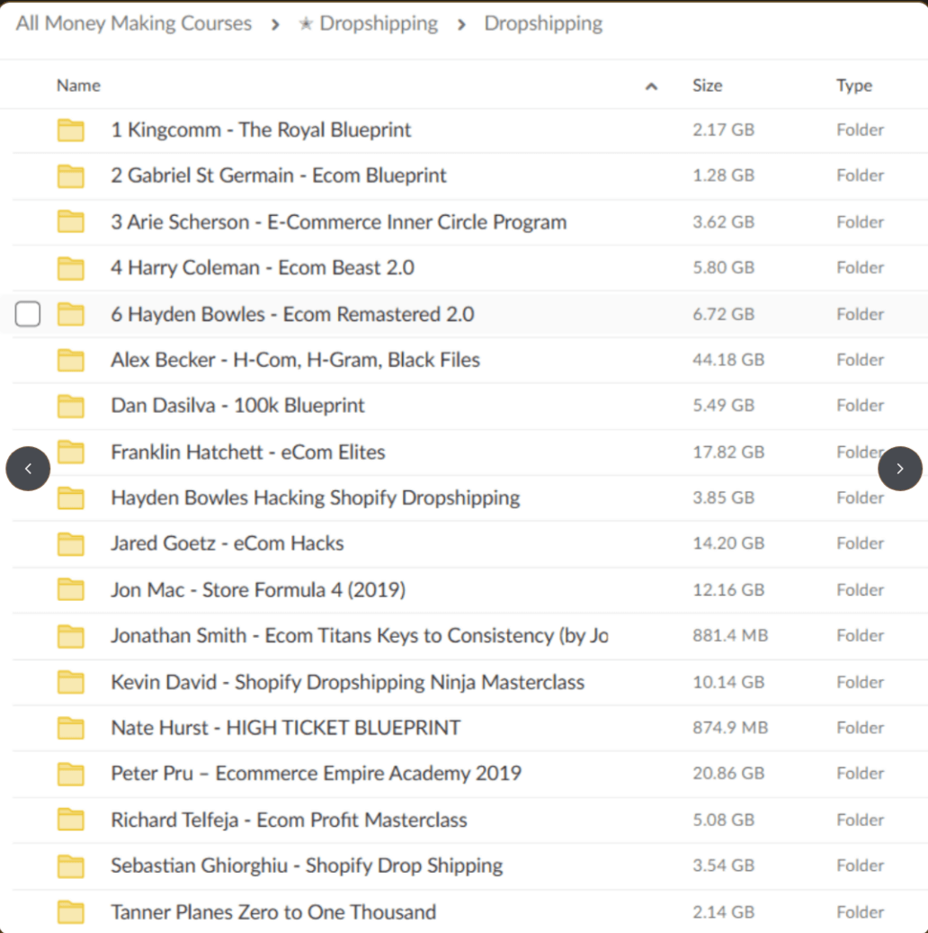Tick the checkbox for Hayden Bowles Ecom Remastered
This screenshot has height=933, width=928.
[x=28, y=315]
